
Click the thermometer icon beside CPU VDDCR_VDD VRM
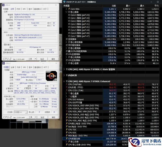67,106
